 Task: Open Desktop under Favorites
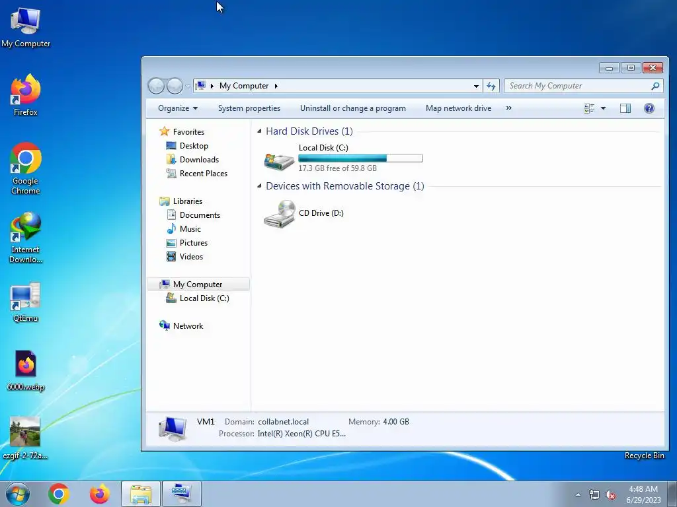click(194, 146)
